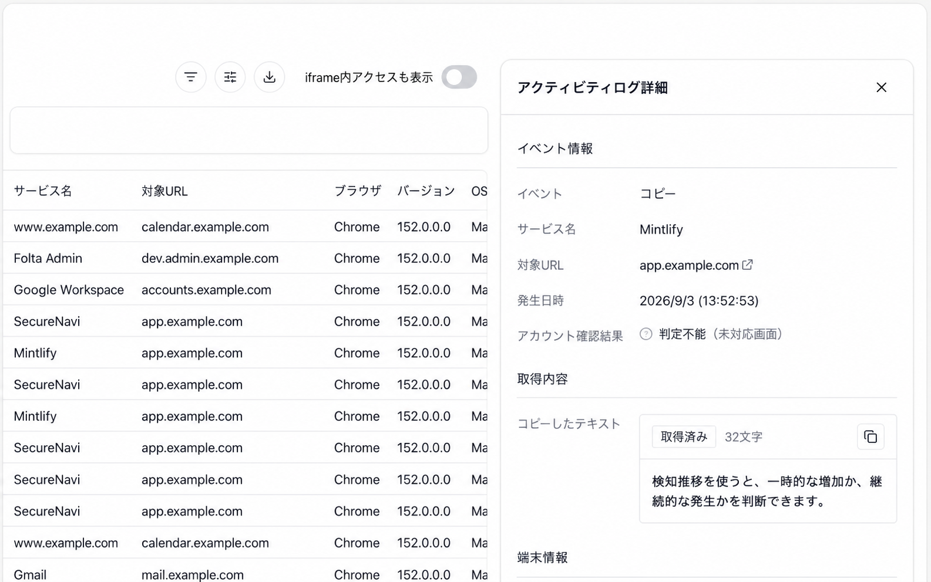This screenshot has width=931, height=582.
Task: Select the Google Workspace row
Action: 245,290
